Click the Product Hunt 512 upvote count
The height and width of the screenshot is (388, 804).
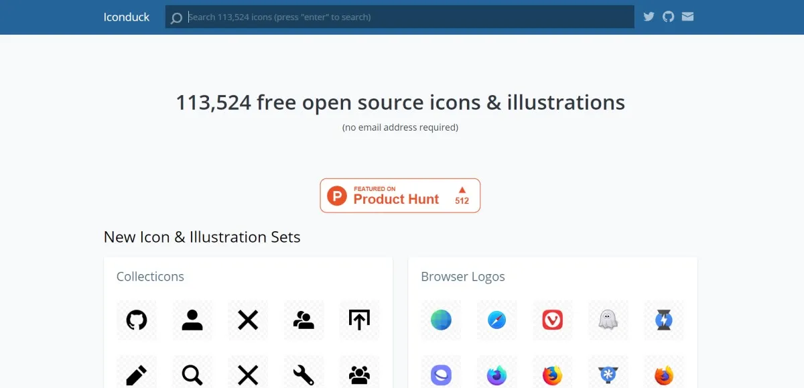click(x=462, y=196)
